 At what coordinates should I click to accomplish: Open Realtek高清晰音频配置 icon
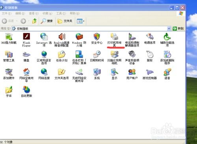pos(61,37)
